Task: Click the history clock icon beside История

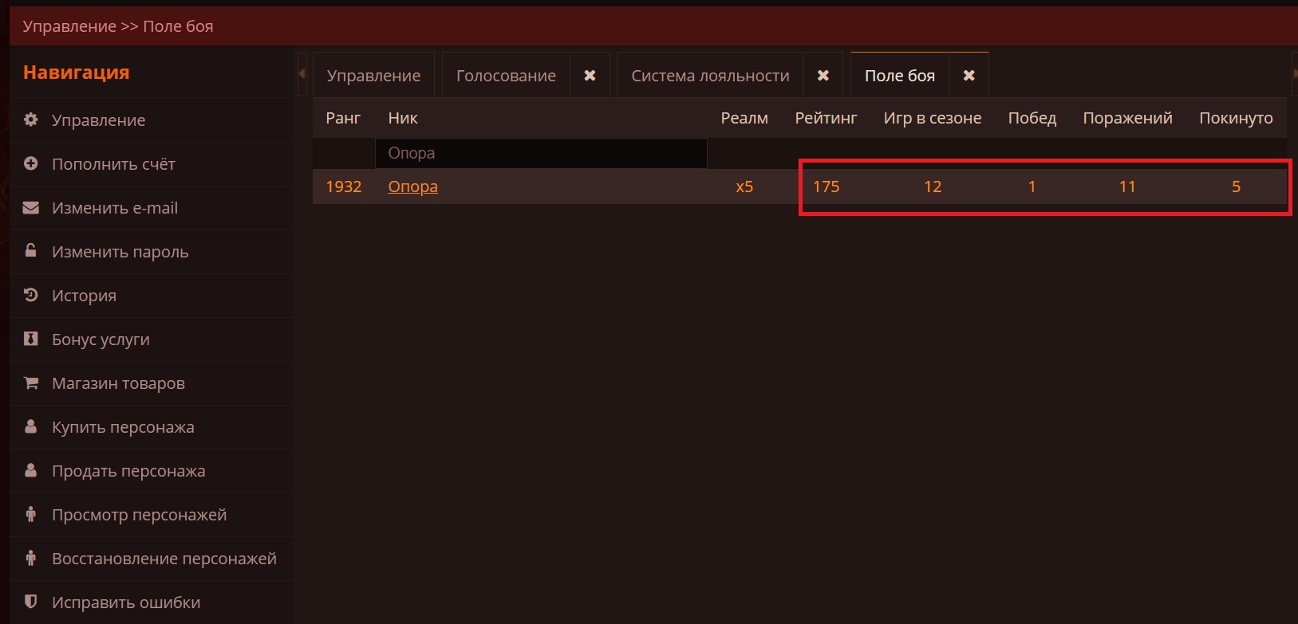Action: pos(31,295)
